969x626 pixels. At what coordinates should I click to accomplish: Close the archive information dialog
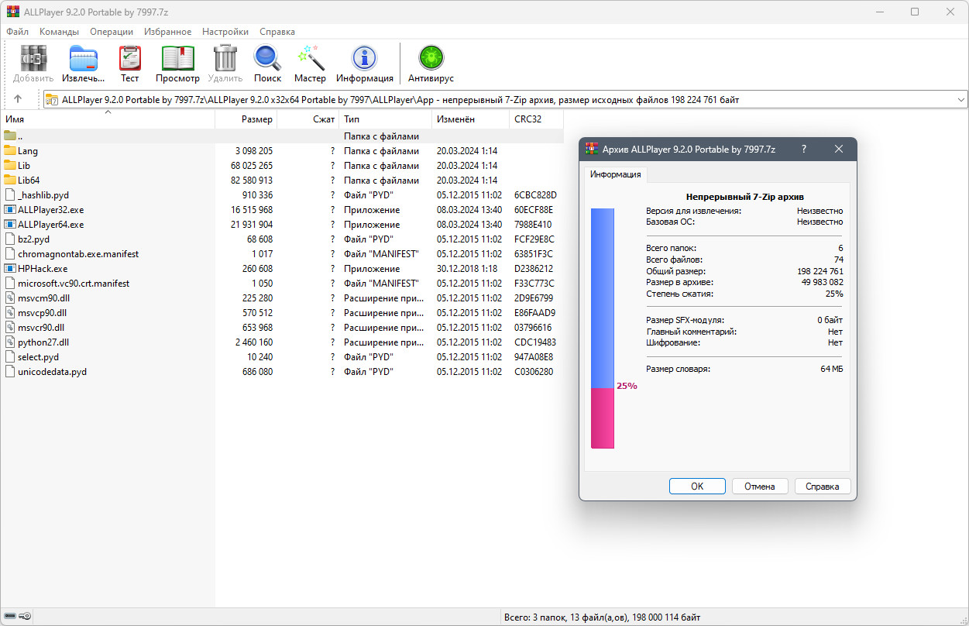pos(839,149)
